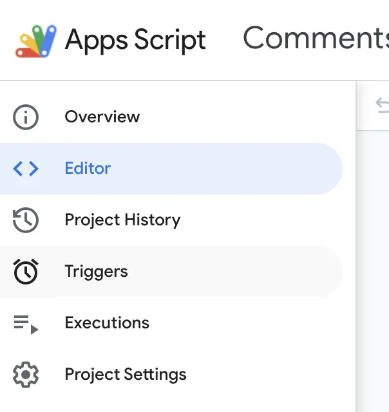This screenshot has height=412, width=389.
Task: Switch to the Editor label
Action: pyautogui.click(x=88, y=169)
